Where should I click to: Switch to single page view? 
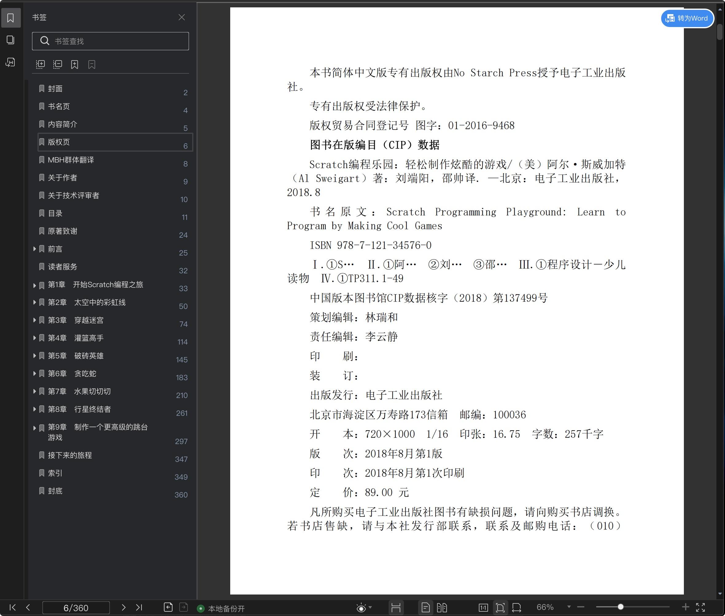click(x=425, y=608)
